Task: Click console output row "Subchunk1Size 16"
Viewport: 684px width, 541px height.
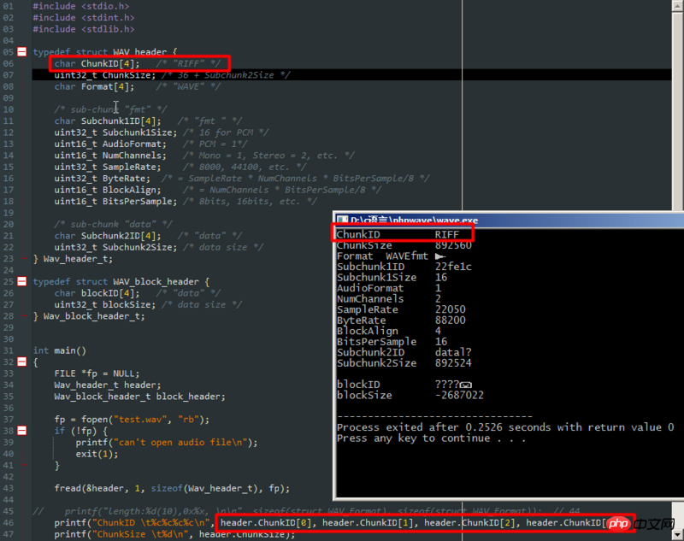Action: [392, 277]
